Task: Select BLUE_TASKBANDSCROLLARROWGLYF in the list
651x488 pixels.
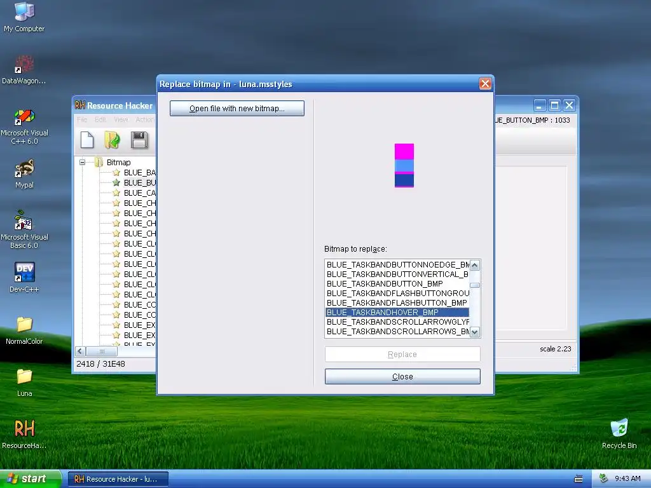Action: tap(397, 322)
